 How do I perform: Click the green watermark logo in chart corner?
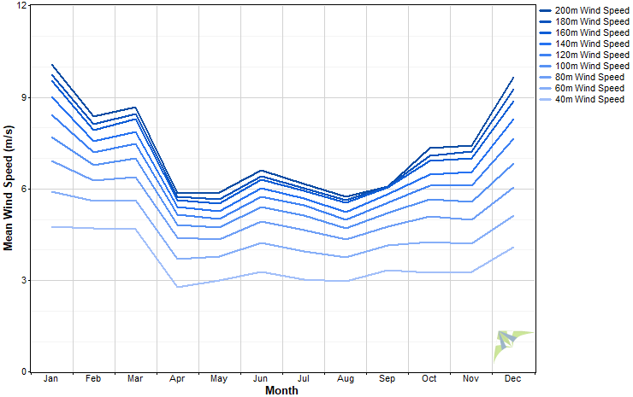512,346
